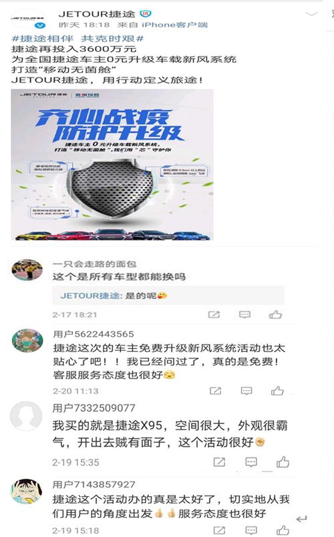The height and width of the screenshot is (537, 334).
Task: Expand the post options chevron
Action: pyautogui.click(x=311, y=14)
